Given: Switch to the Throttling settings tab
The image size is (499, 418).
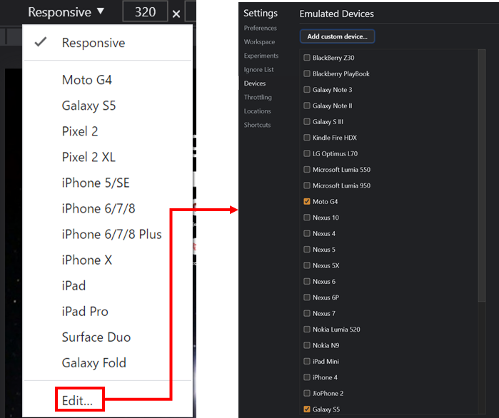Looking at the screenshot, I should (x=258, y=98).
